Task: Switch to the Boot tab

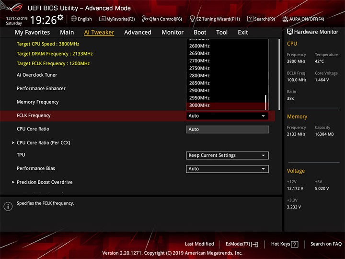Action: click(200, 33)
